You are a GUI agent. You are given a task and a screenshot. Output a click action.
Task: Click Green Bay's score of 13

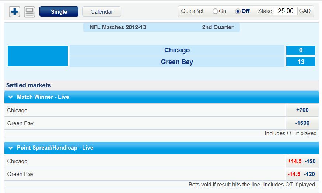point(301,62)
